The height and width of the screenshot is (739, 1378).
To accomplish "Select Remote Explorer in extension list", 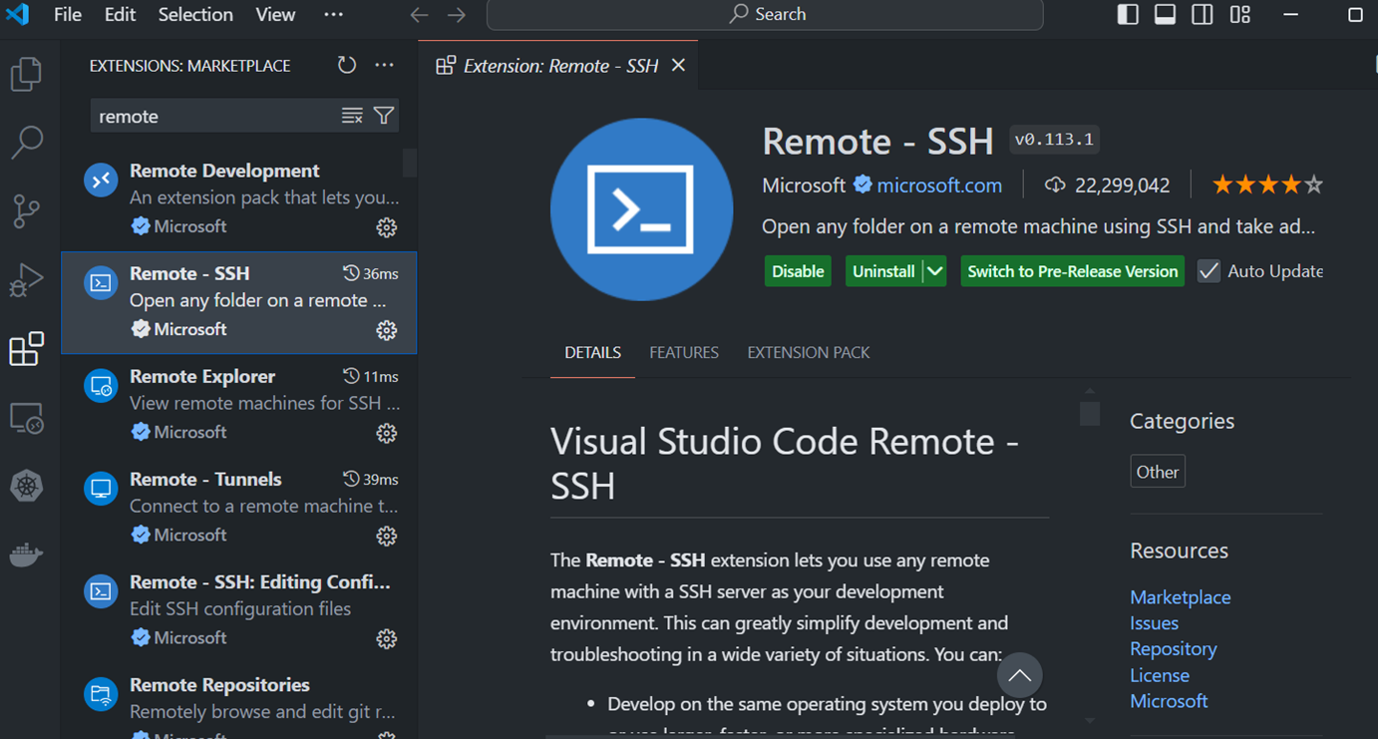I will 239,405.
